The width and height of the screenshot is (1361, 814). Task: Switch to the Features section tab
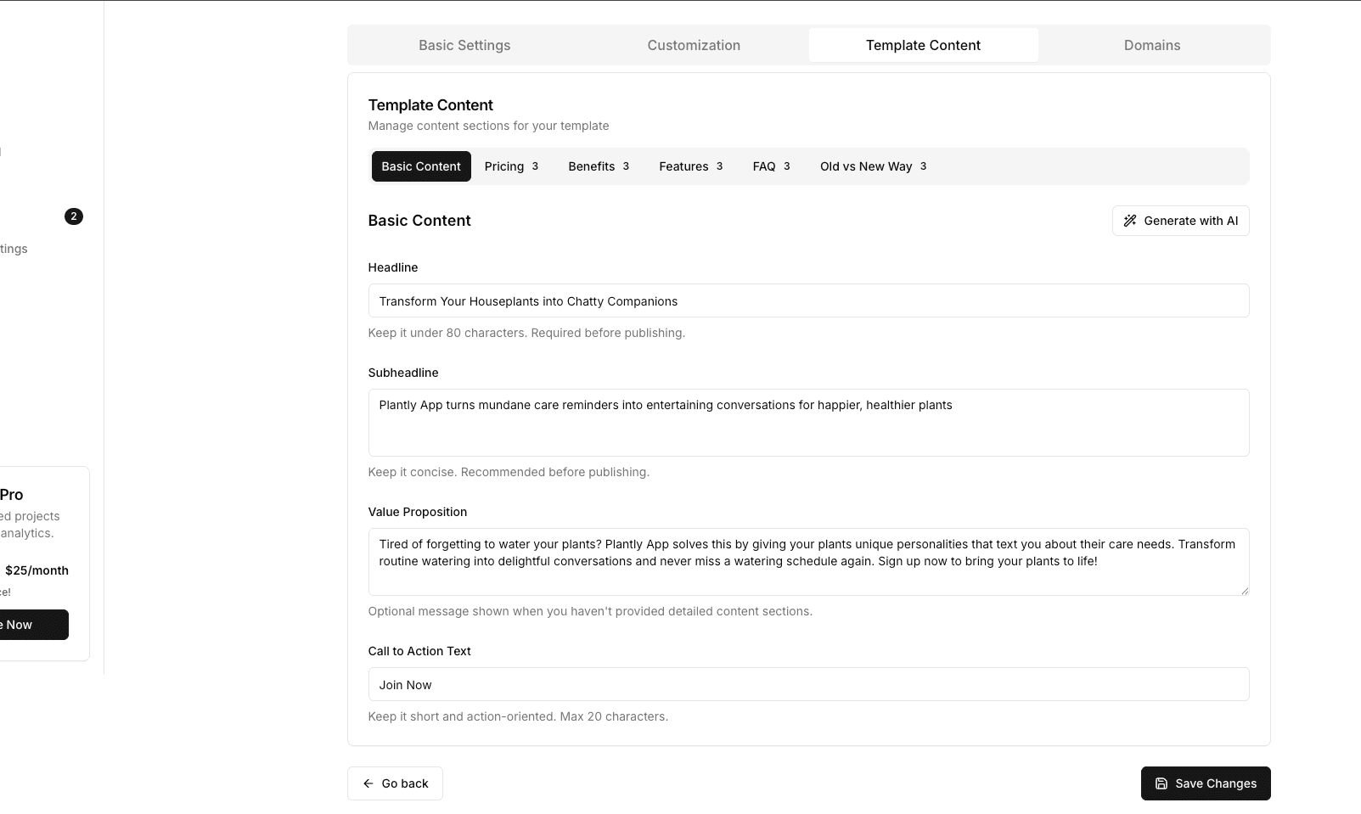[690, 166]
